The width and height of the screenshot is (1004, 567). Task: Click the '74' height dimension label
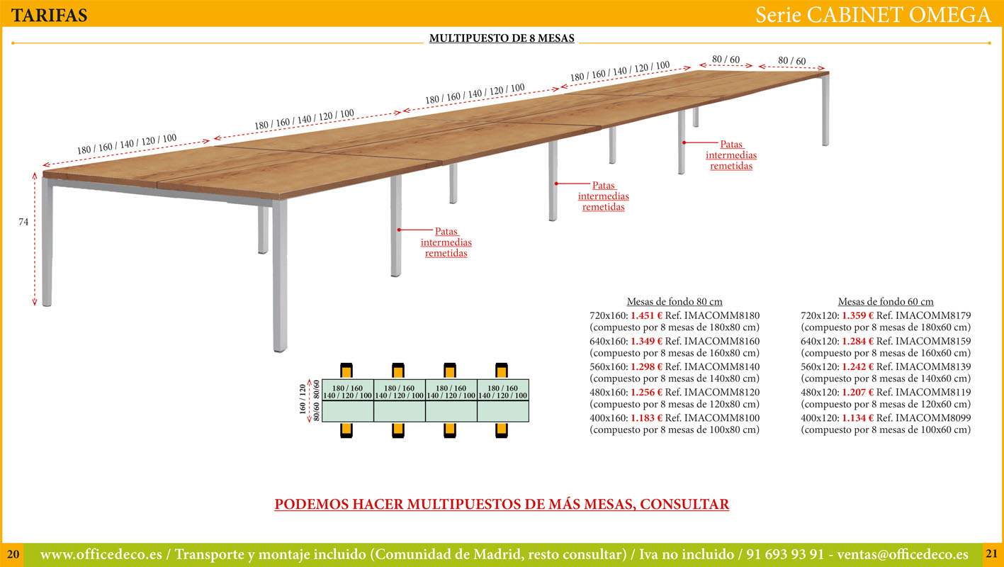pos(23,222)
